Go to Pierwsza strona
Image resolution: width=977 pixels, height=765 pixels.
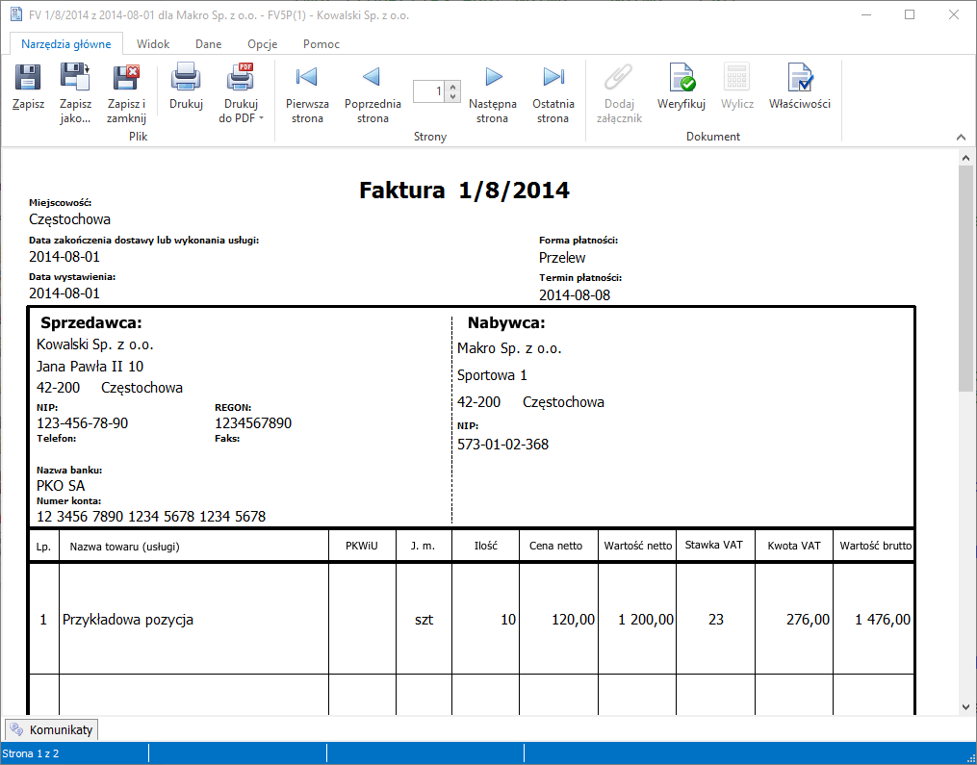[307, 78]
